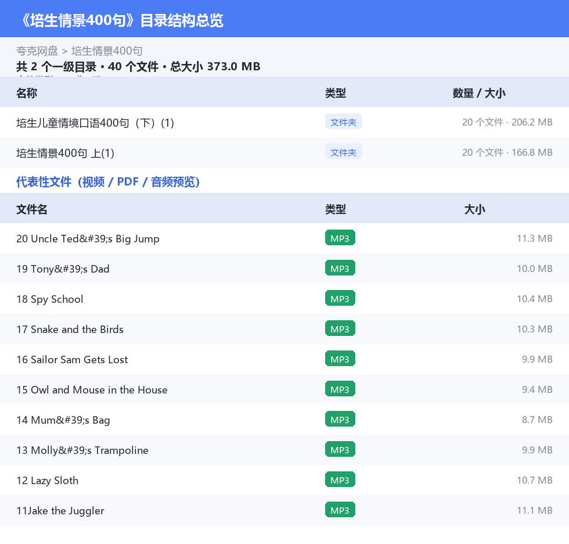Click the 11.1 MB size value

[535, 510]
